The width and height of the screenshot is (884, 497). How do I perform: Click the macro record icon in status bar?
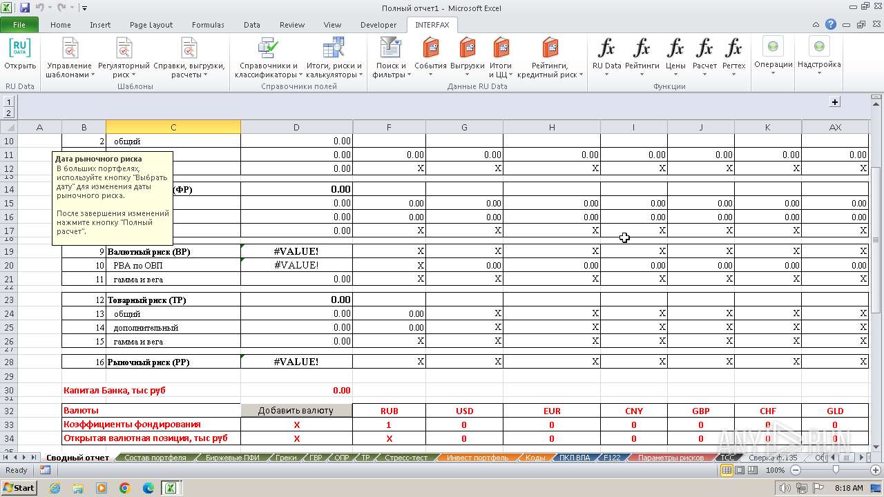click(x=45, y=470)
